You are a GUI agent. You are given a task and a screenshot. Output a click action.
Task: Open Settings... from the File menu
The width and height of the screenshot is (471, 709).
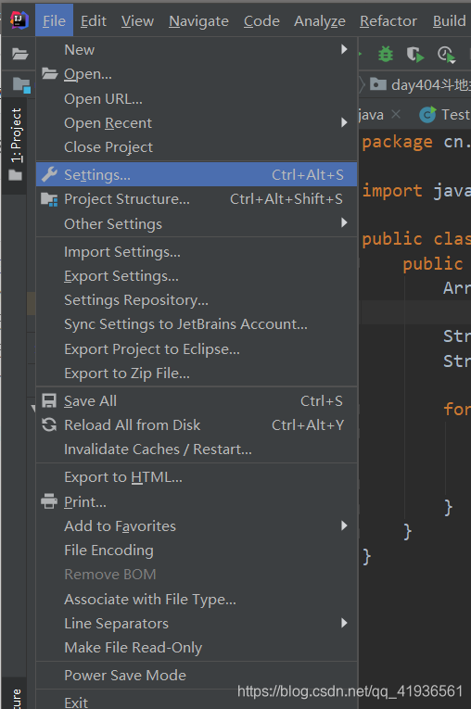(x=197, y=174)
